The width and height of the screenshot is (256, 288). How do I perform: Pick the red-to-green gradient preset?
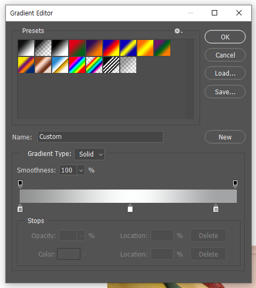click(x=77, y=48)
